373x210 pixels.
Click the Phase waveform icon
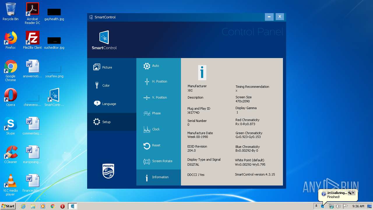pyautogui.click(x=147, y=113)
